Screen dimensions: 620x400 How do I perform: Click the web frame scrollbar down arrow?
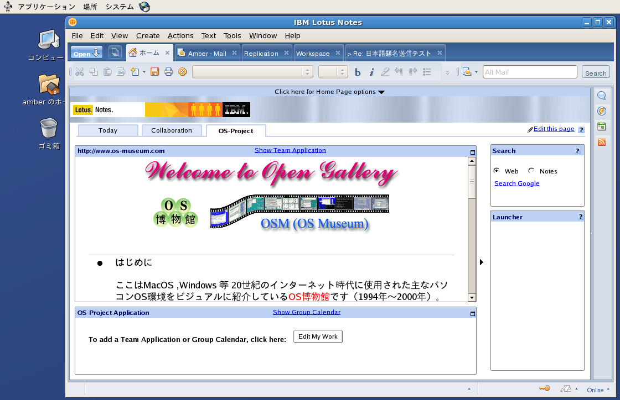click(x=472, y=298)
